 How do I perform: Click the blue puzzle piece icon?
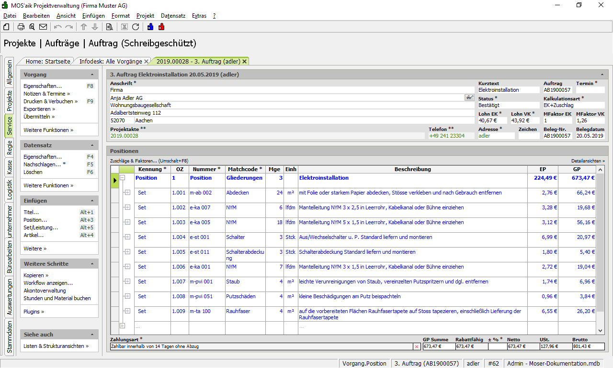150,27
